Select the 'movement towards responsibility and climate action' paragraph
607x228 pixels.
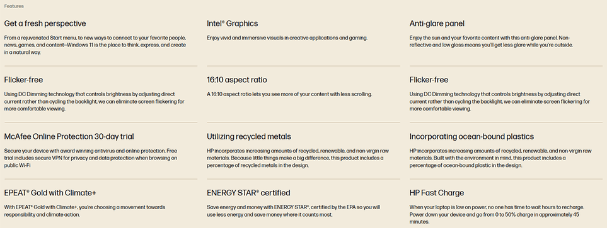point(85,210)
